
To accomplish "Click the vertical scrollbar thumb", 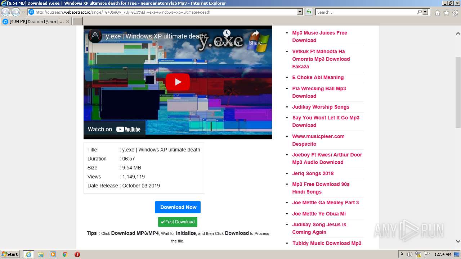I will pos(458,92).
